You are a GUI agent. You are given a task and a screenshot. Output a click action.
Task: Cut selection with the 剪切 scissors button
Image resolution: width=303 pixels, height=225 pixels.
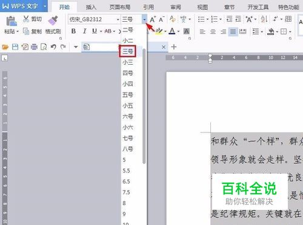click(x=32, y=19)
